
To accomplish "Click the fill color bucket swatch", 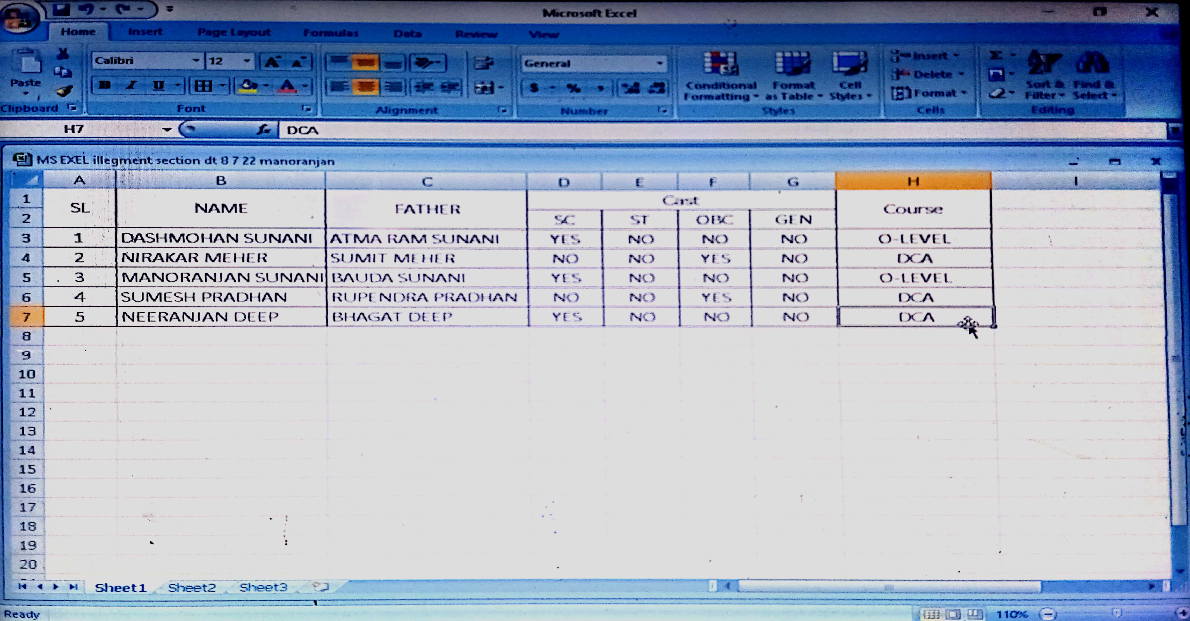I will [x=248, y=86].
